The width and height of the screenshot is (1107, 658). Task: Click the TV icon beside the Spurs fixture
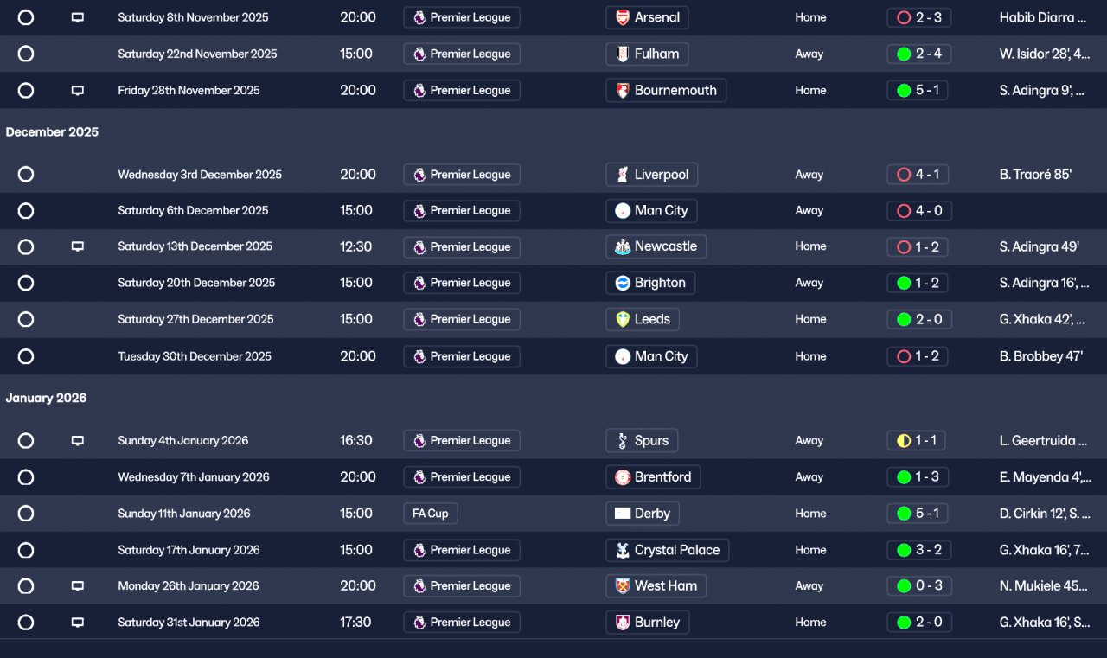pos(77,441)
